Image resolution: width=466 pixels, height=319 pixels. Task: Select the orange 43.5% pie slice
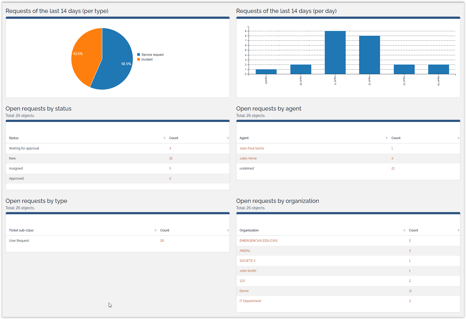tap(85, 58)
